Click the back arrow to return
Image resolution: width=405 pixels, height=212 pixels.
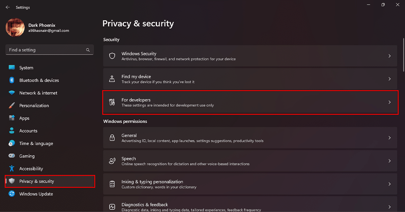(x=7, y=7)
